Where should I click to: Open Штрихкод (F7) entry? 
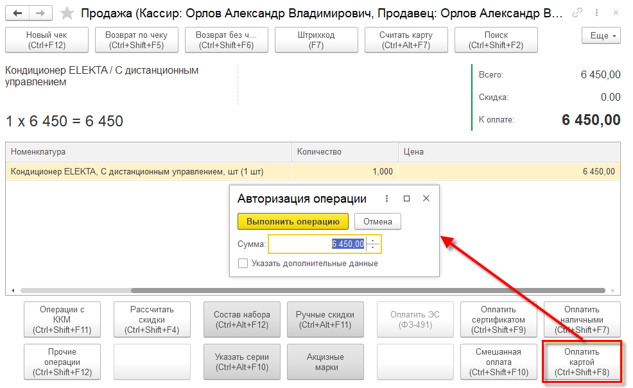(316, 40)
